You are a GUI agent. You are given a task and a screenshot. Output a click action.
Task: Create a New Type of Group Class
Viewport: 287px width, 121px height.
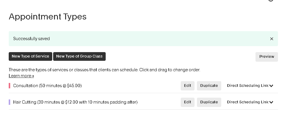pyautogui.click(x=79, y=56)
